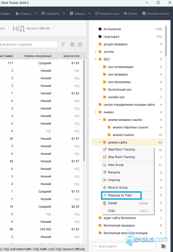Screen dimensions: 173x252
Task: Click the $1.75 cost per click cell
Action: (x=68, y=191)
